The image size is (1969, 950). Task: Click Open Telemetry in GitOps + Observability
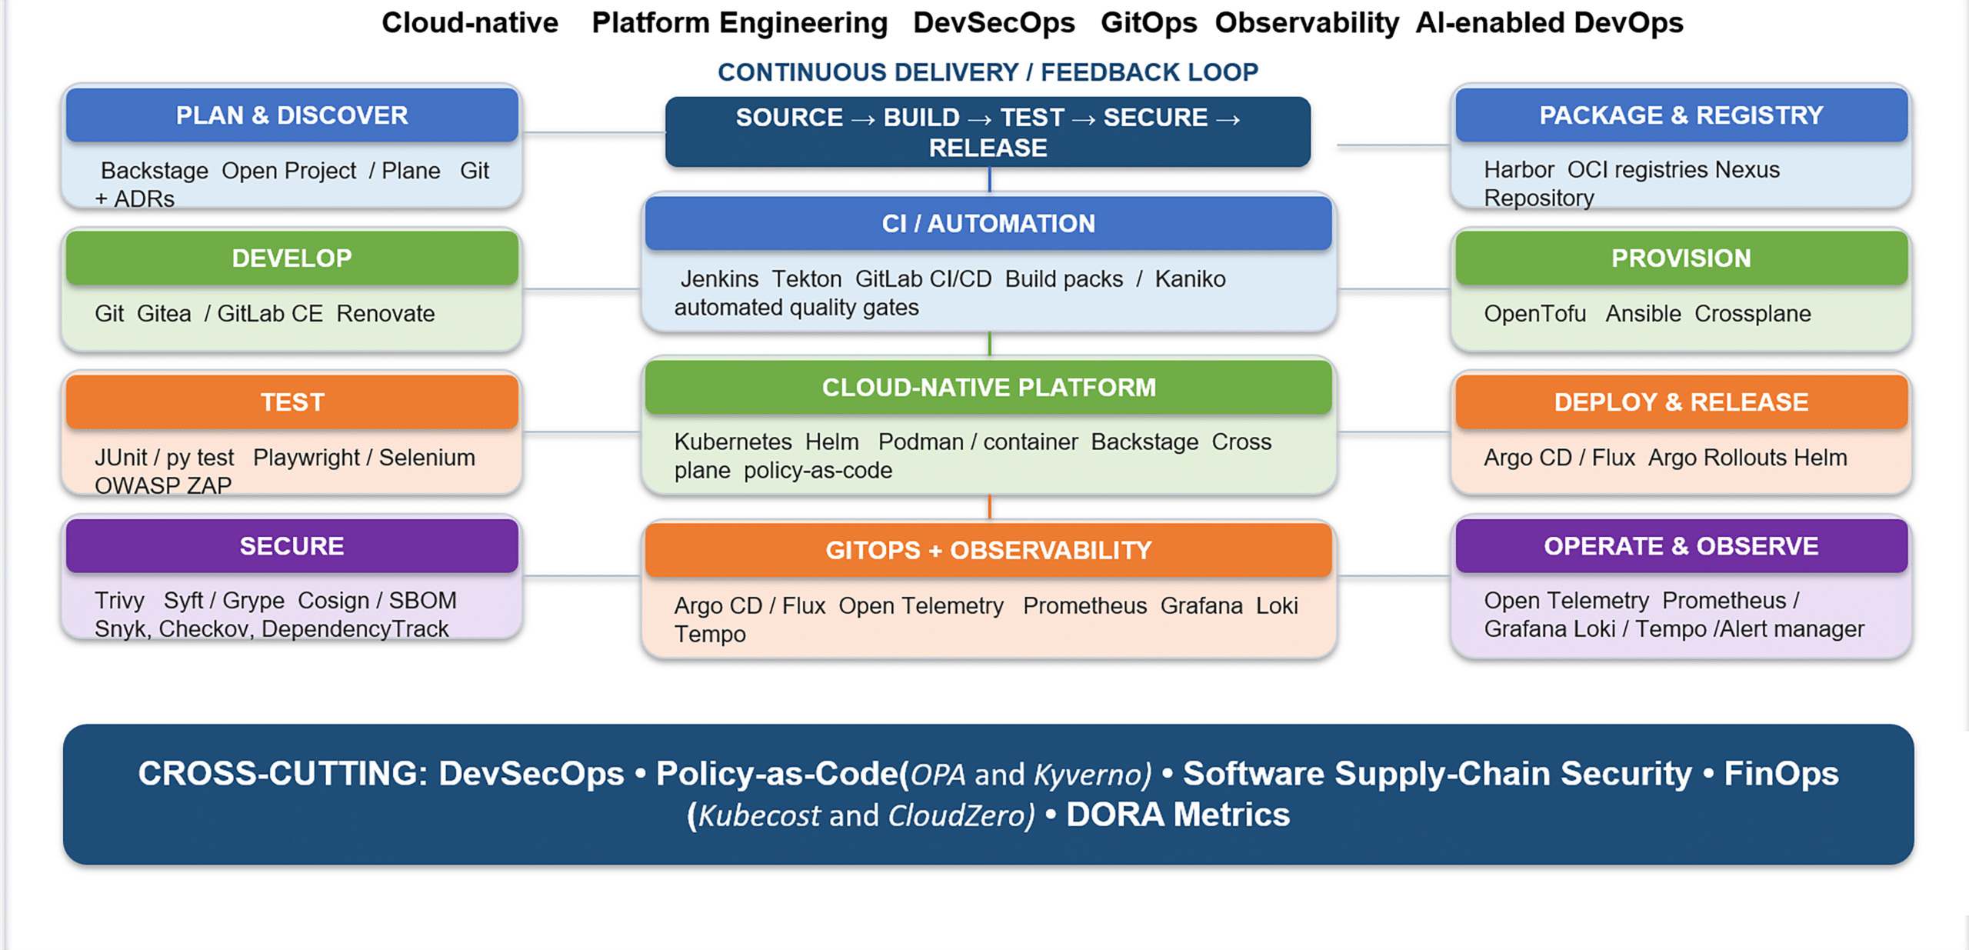[921, 606]
